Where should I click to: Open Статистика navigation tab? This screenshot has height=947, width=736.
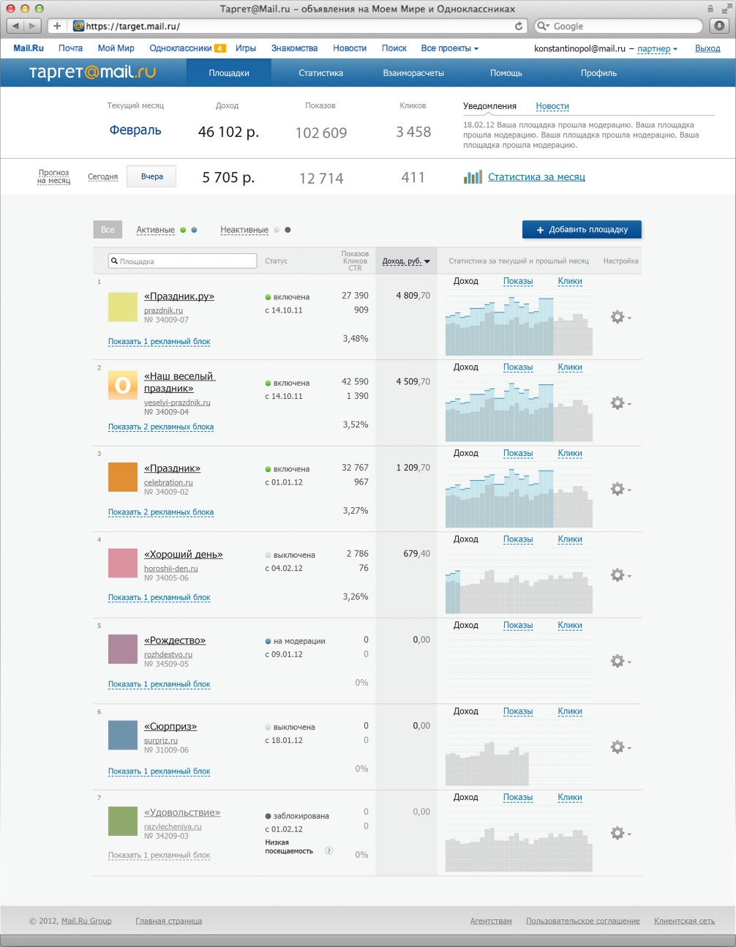click(x=320, y=73)
